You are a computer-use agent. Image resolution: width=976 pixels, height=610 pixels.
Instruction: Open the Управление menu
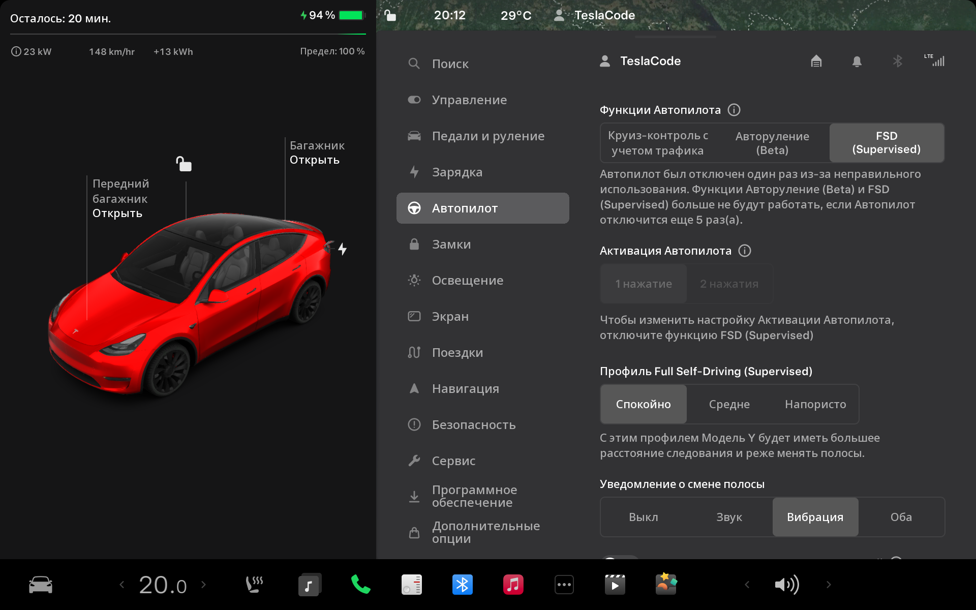483,100
